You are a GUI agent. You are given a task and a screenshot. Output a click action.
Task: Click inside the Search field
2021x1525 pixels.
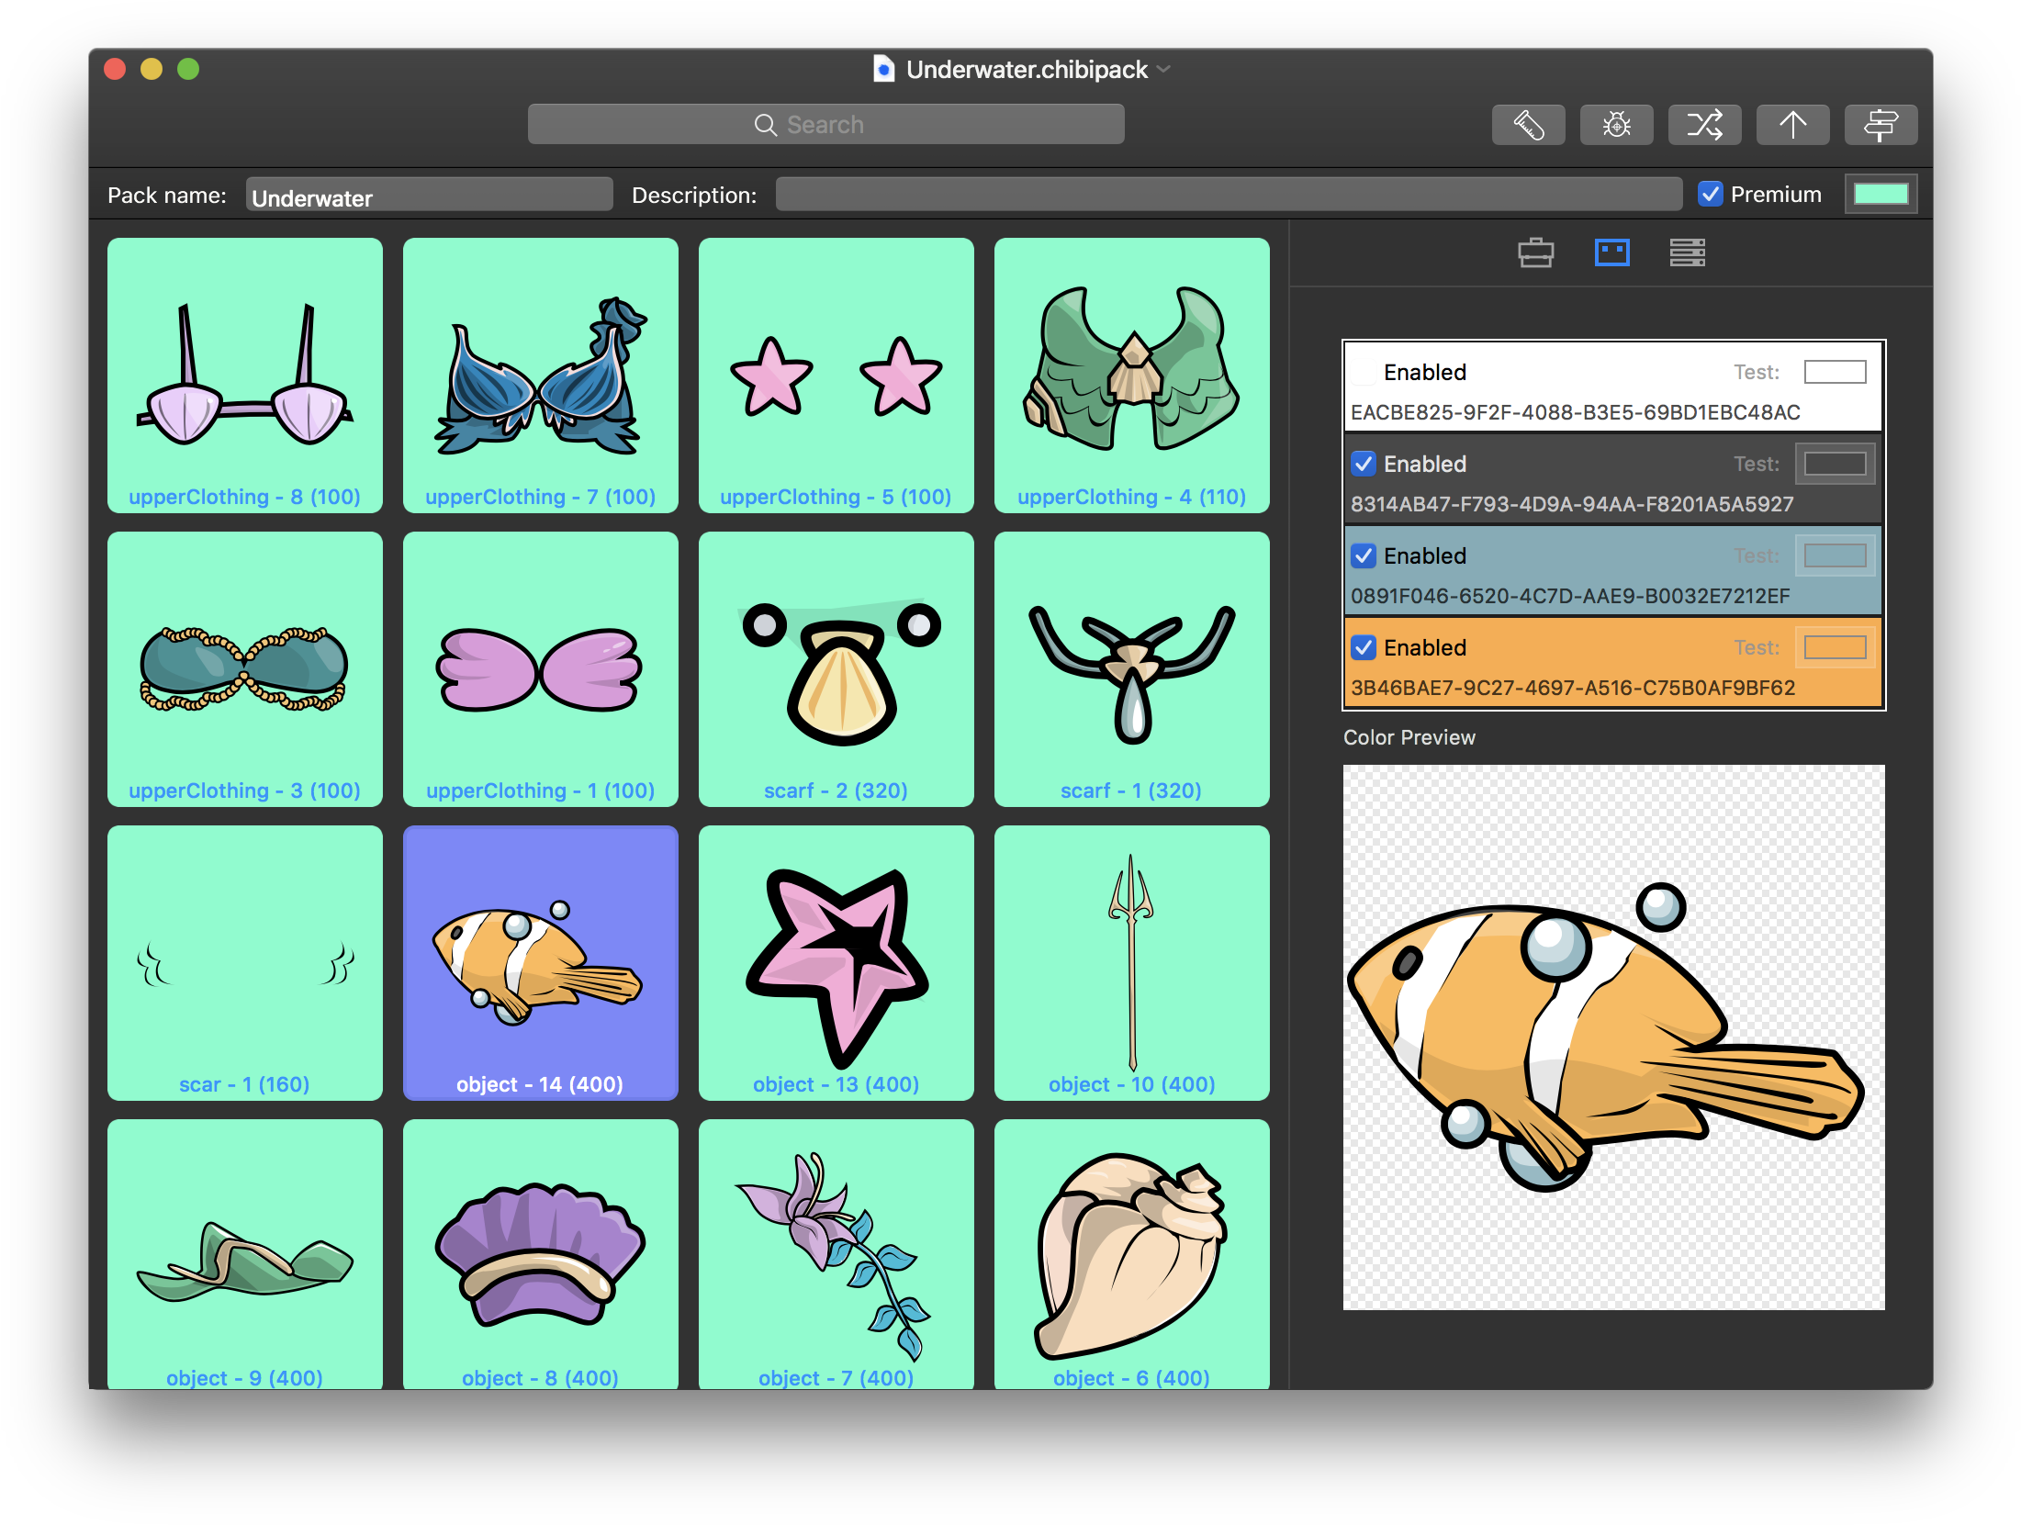825,124
